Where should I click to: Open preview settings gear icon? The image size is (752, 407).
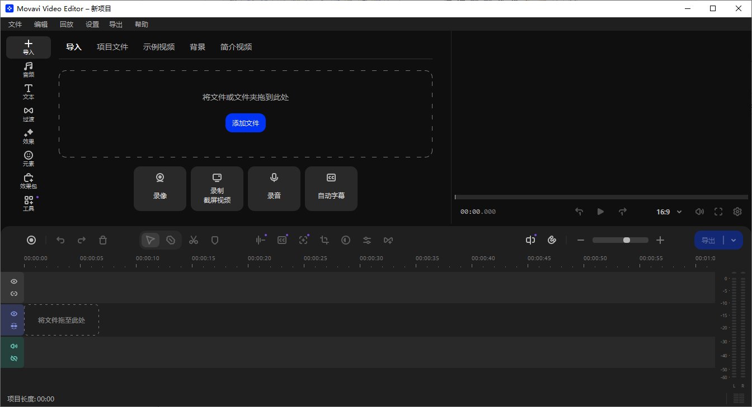(737, 212)
